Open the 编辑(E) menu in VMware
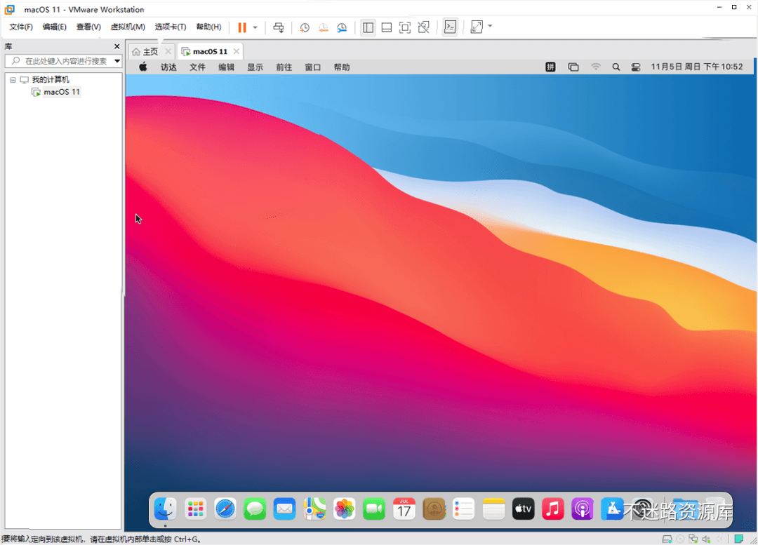 [x=55, y=27]
